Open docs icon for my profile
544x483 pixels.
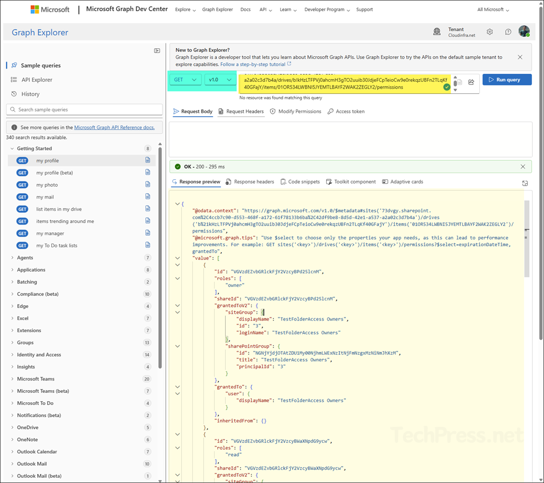click(148, 160)
